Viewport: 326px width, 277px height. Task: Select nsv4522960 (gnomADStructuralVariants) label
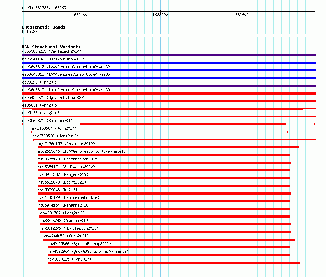click(x=88, y=251)
